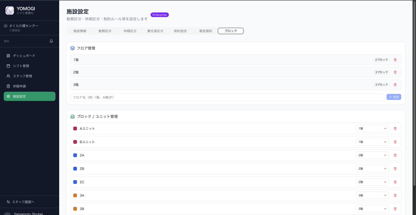Image resolution: width=416 pixels, height=215 pixels.
Task: Open 施設設定 from sidebar
Action: tap(29, 96)
